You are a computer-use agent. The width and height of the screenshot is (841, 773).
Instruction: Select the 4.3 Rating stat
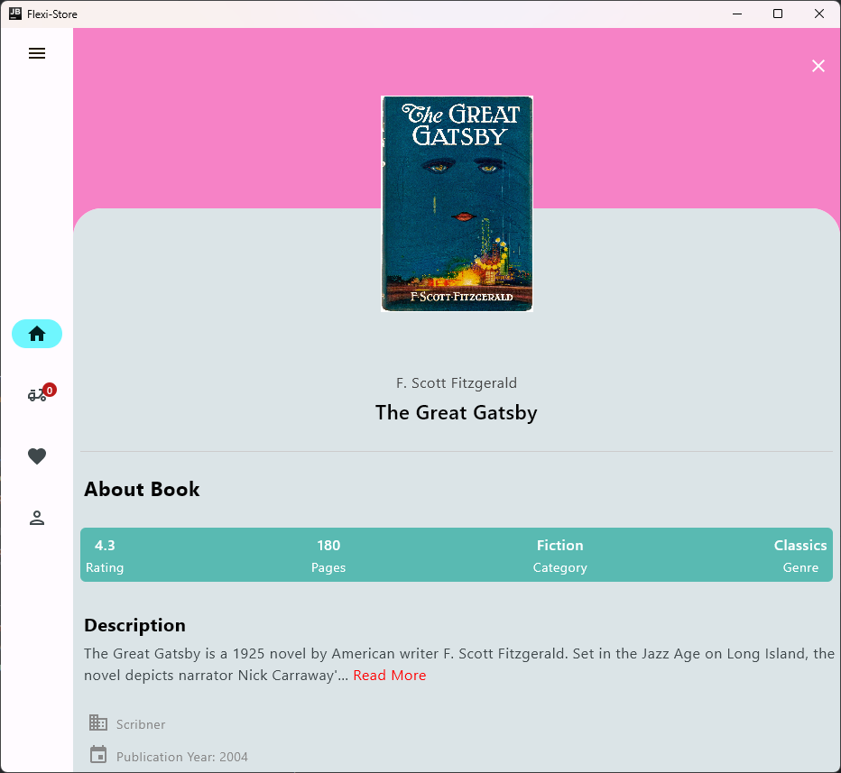(x=105, y=555)
